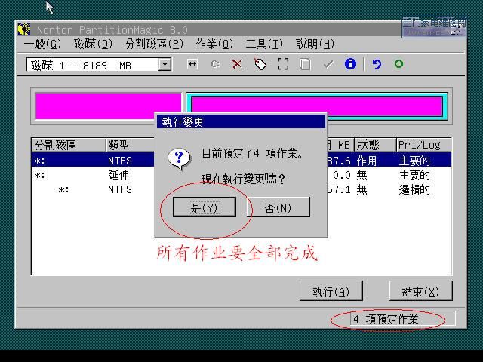Open the 工具(T) menu
Image resolution: width=483 pixels, height=362 pixels.
click(264, 44)
